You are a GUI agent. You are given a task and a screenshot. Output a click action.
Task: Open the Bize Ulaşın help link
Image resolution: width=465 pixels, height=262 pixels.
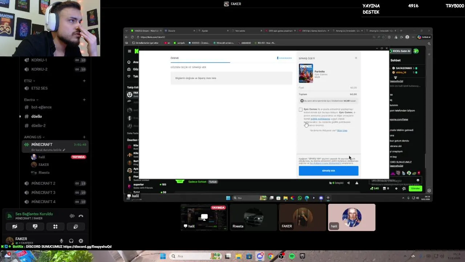[342, 130]
